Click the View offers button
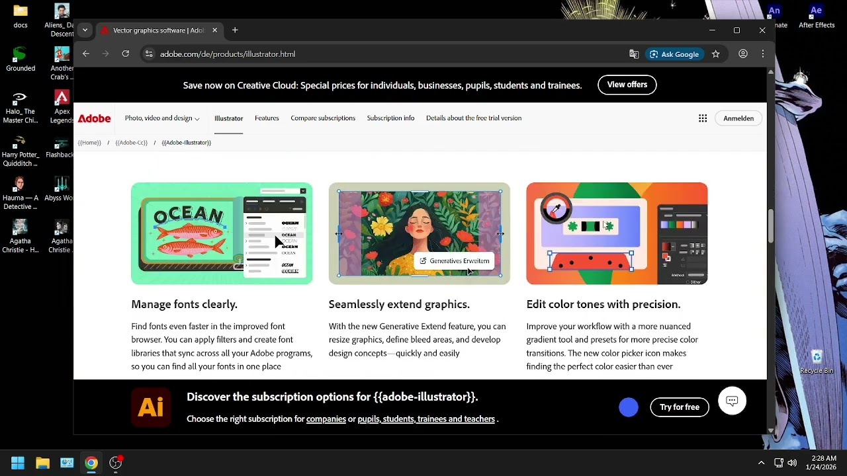This screenshot has width=847, height=476. pyautogui.click(x=627, y=85)
